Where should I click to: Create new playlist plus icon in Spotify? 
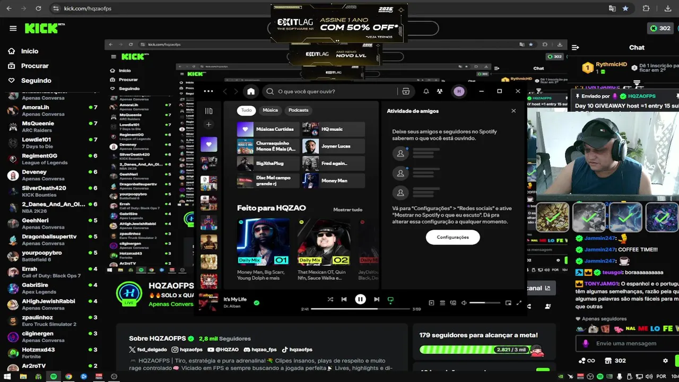(x=208, y=125)
